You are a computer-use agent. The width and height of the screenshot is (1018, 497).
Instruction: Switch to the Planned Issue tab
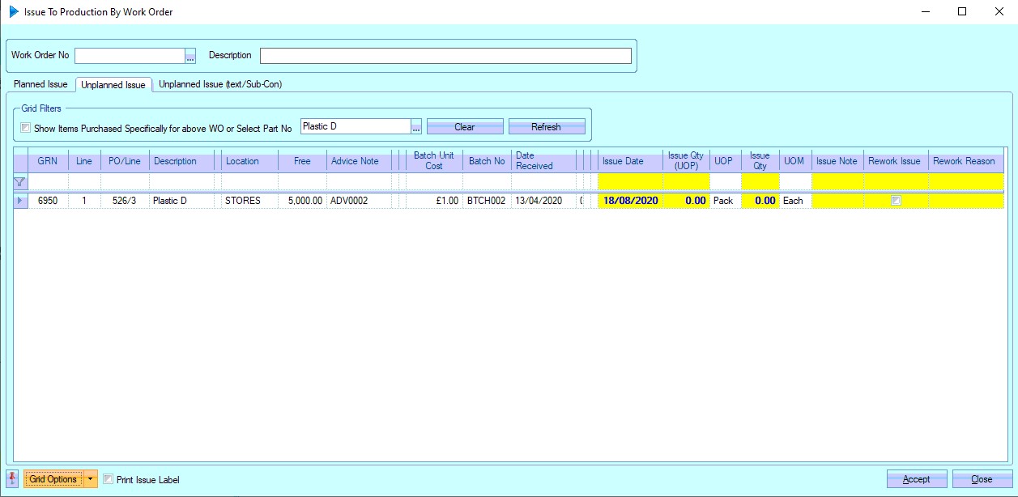(x=40, y=84)
